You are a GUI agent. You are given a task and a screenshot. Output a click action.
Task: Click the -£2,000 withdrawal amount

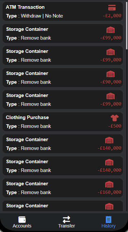click(112, 16)
